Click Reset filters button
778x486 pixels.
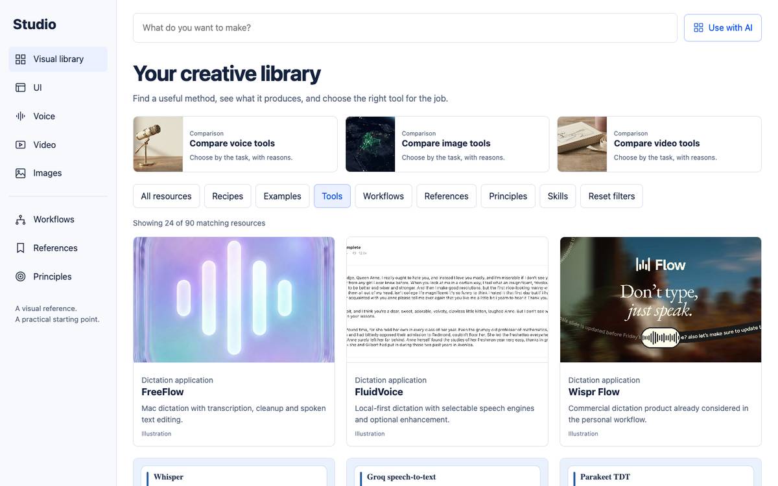click(x=611, y=196)
